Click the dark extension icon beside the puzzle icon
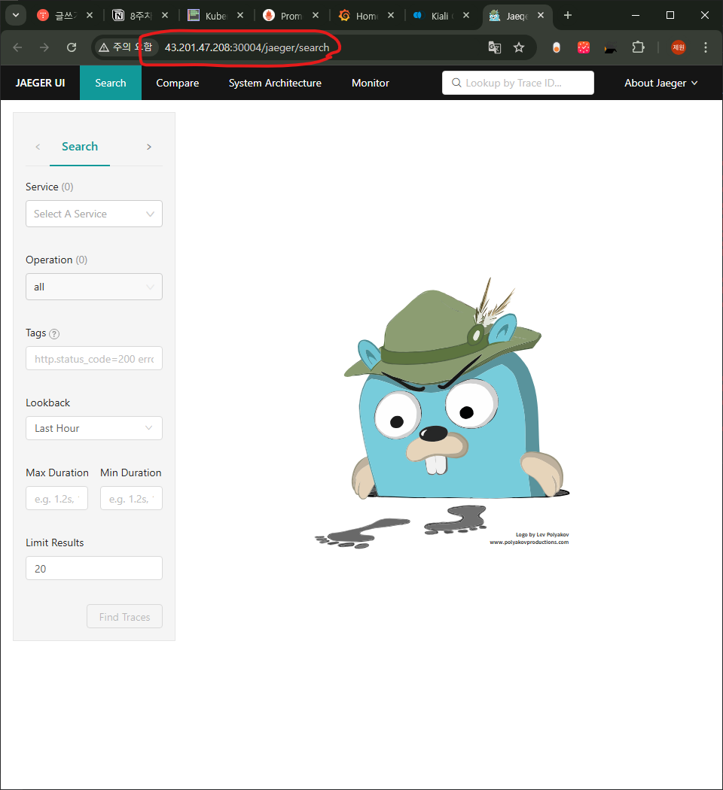 pyautogui.click(x=611, y=47)
